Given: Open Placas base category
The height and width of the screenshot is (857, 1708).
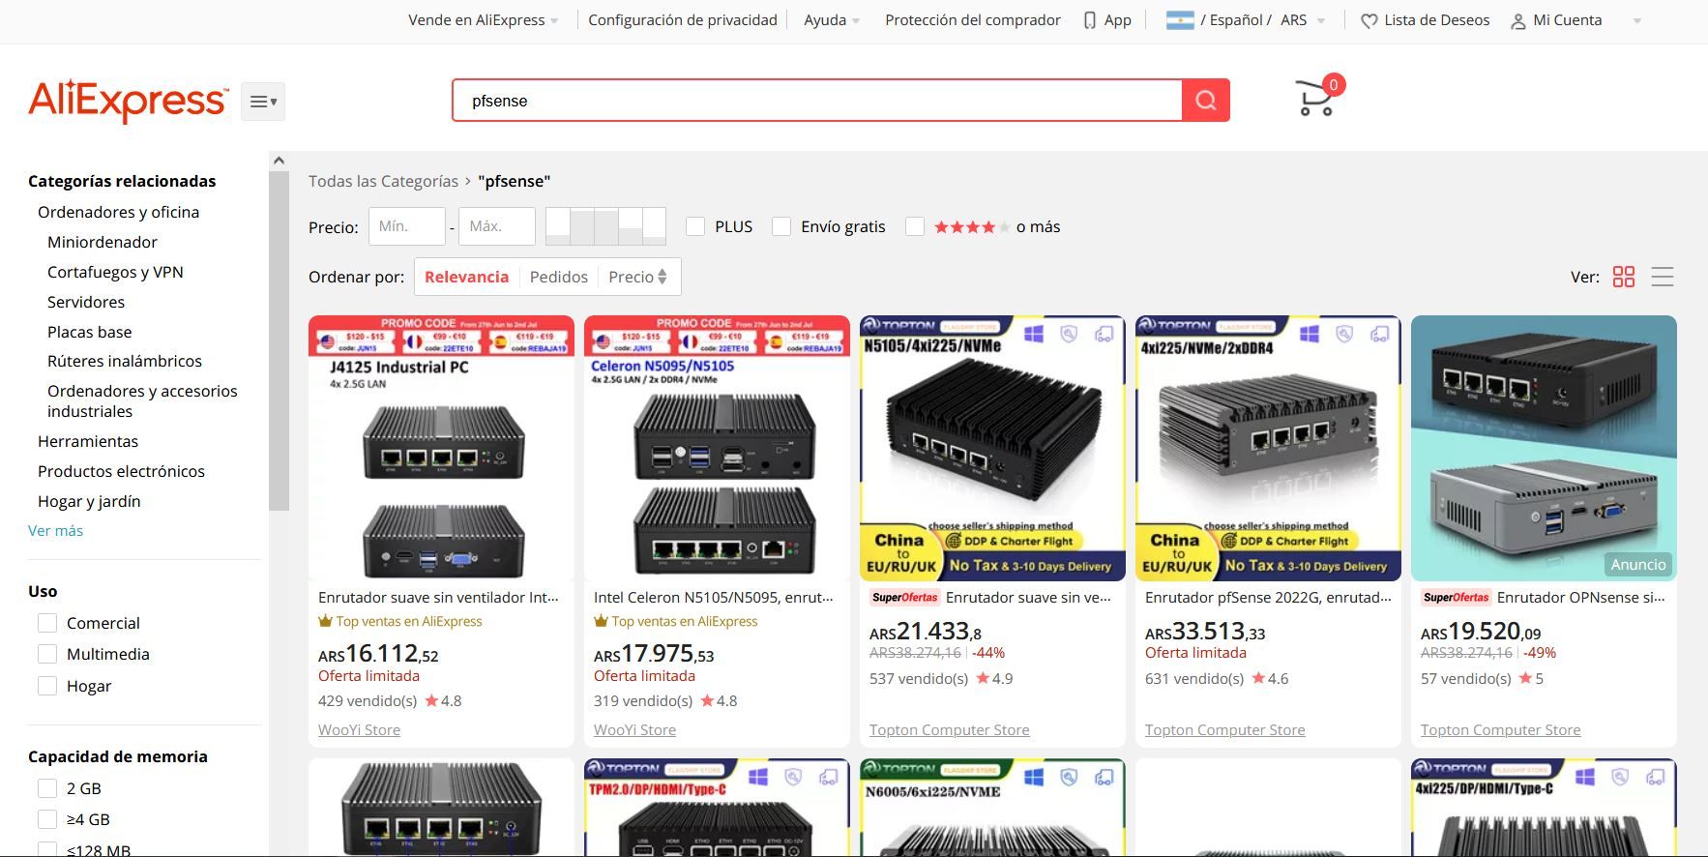Looking at the screenshot, I should (x=89, y=332).
